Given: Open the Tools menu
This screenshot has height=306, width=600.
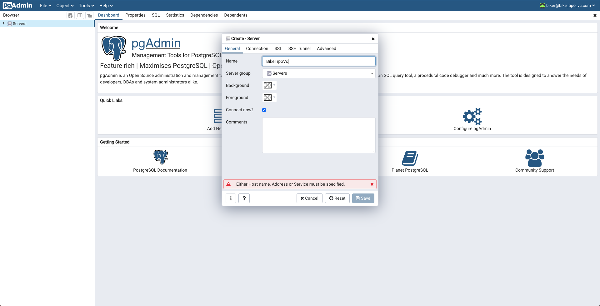Looking at the screenshot, I should [86, 6].
